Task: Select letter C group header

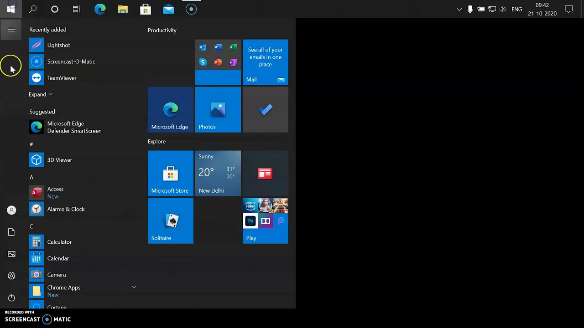Action: (x=31, y=226)
